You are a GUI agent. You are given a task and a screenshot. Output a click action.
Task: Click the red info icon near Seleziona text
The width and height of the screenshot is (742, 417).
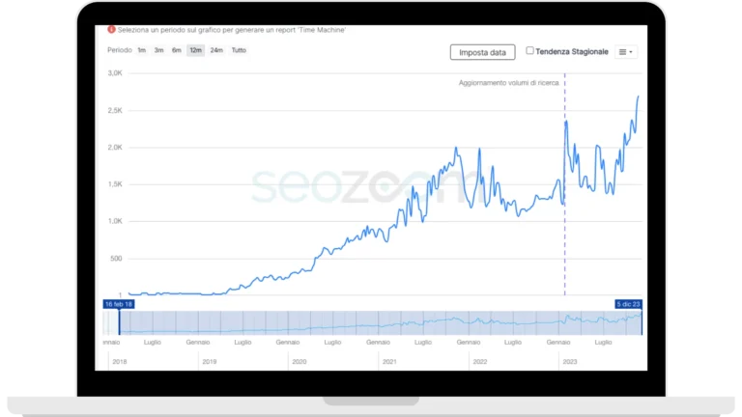tap(111, 29)
